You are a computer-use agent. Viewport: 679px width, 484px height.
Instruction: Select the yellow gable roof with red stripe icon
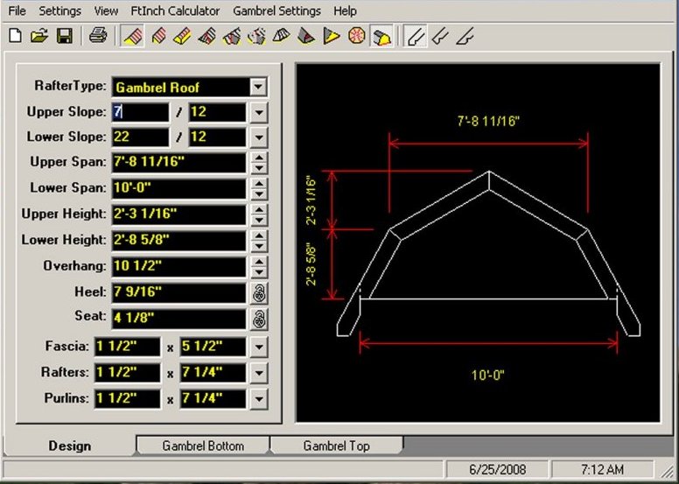tap(182, 36)
